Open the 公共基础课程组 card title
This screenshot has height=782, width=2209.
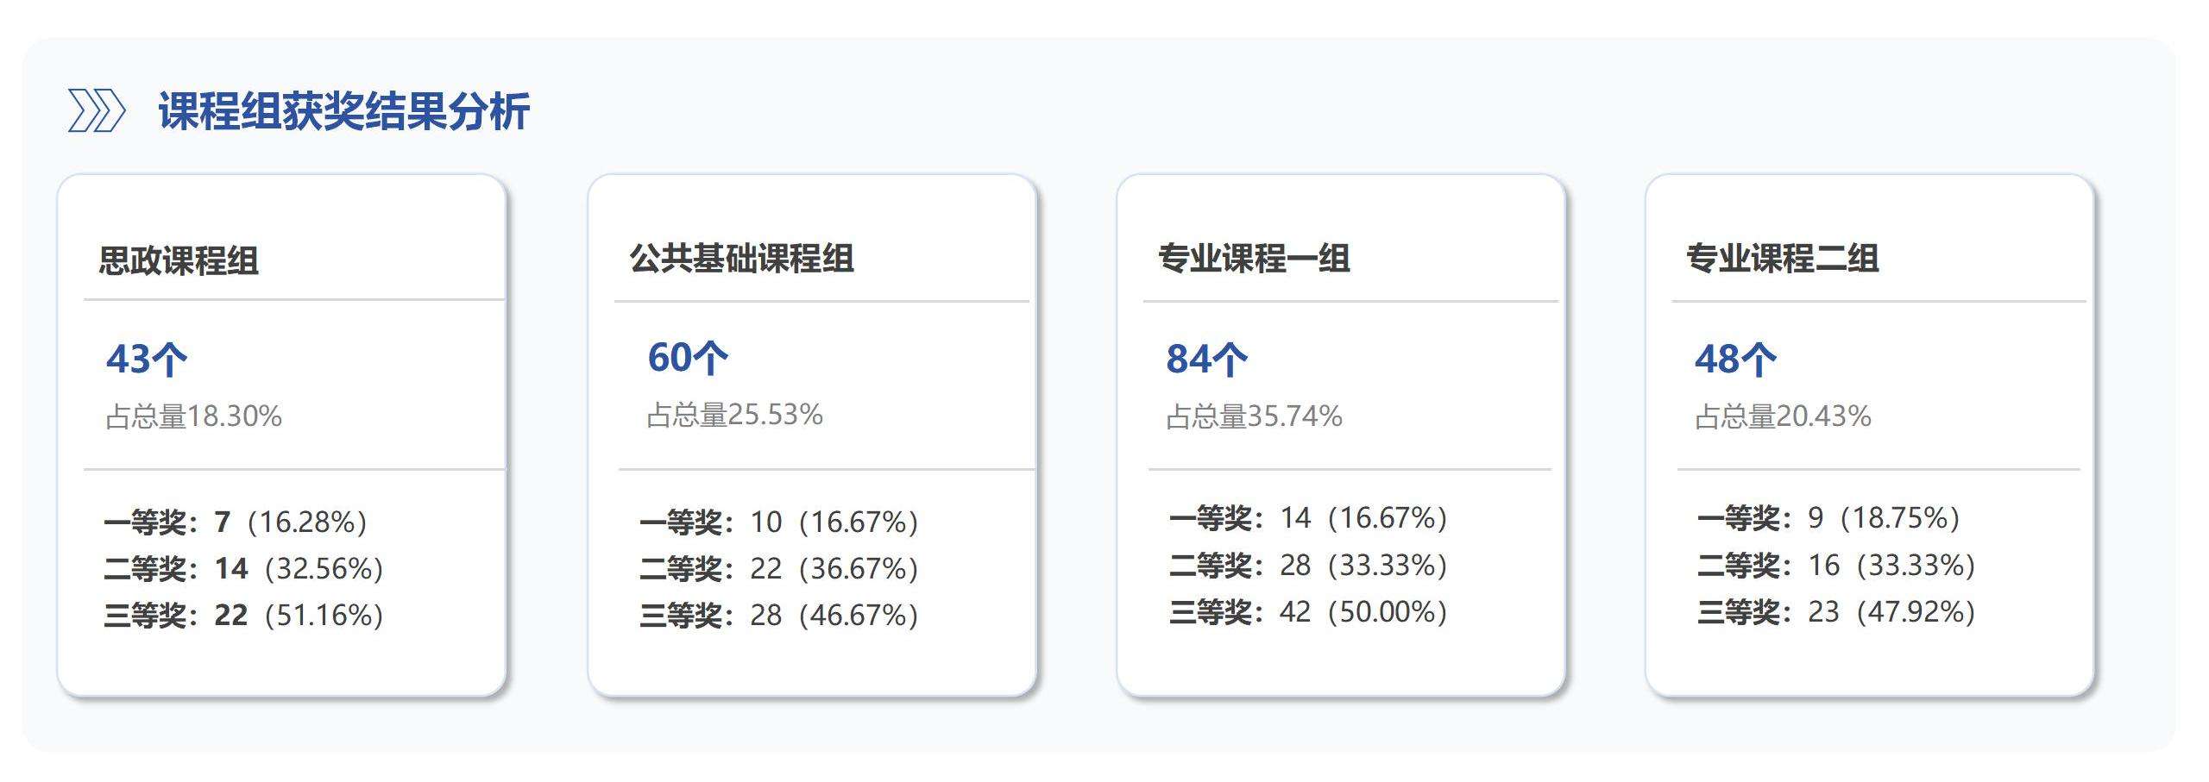tap(741, 259)
